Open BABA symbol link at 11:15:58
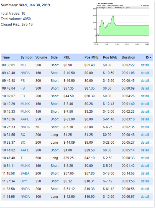This screenshot has height=208, width=156. pos(25,173)
